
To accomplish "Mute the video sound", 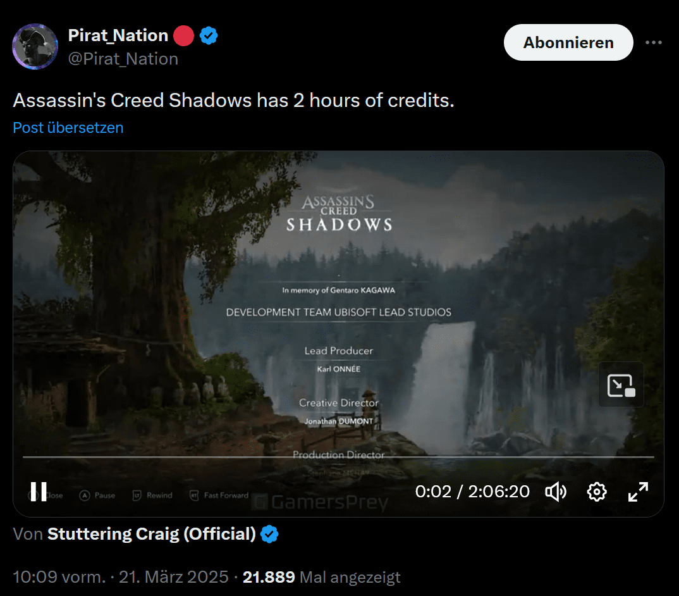I will click(x=556, y=492).
